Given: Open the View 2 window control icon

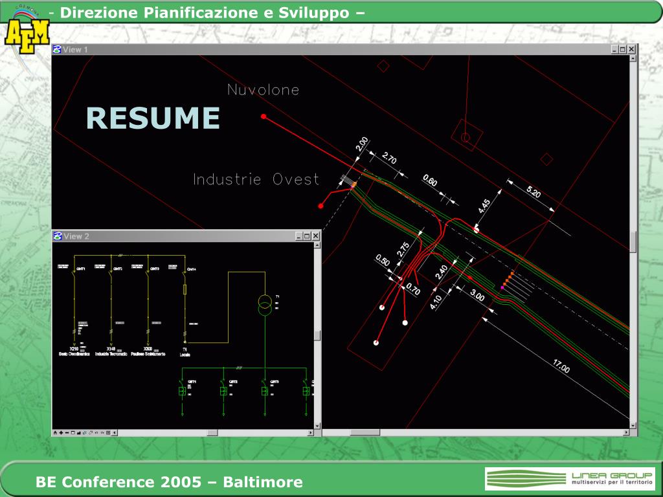Looking at the screenshot, I should (x=57, y=236).
